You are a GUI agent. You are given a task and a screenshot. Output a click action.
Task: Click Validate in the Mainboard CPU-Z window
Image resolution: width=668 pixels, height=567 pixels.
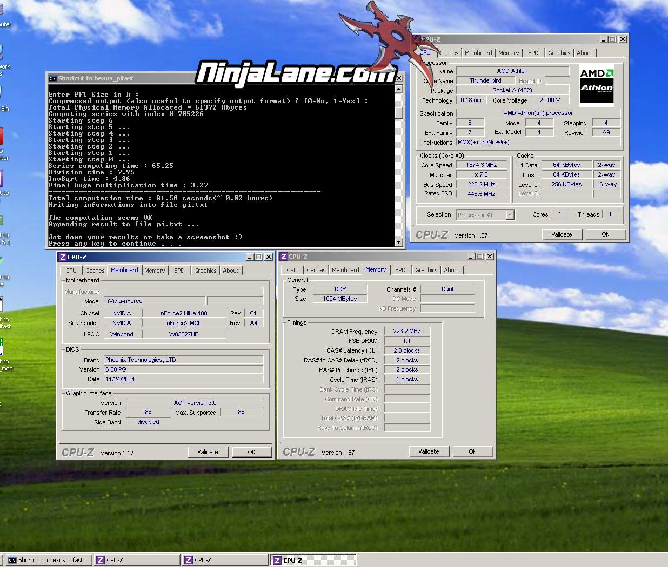click(208, 452)
